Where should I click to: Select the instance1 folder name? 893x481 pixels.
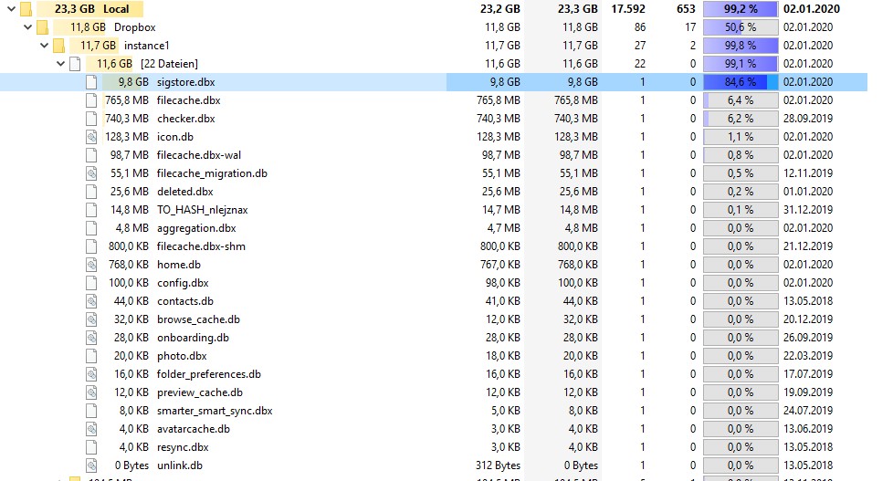click(x=146, y=46)
